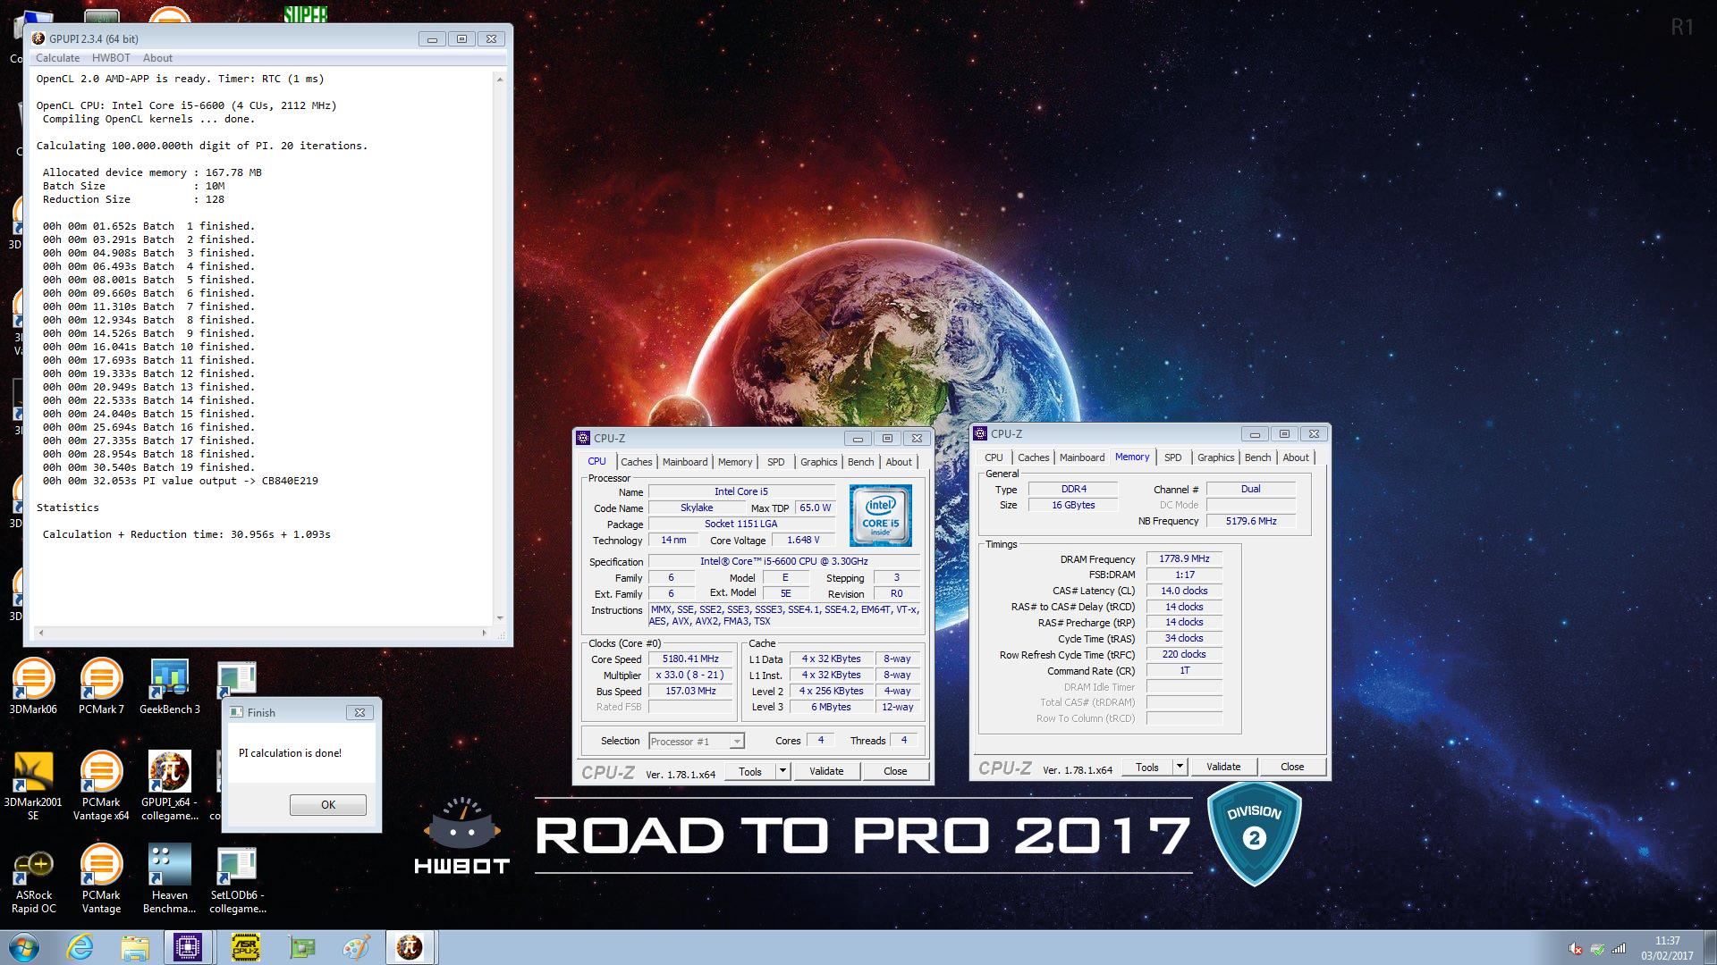Click the Intel Core i5 logo in CPU-Z
The width and height of the screenshot is (1717, 965).
[880, 516]
